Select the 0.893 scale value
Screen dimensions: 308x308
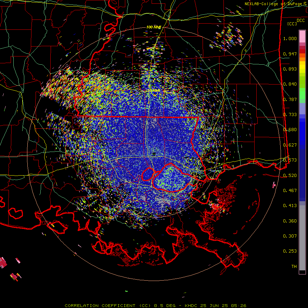290,69
